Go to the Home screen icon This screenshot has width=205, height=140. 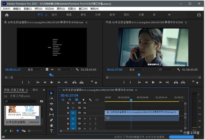coord(7,15)
